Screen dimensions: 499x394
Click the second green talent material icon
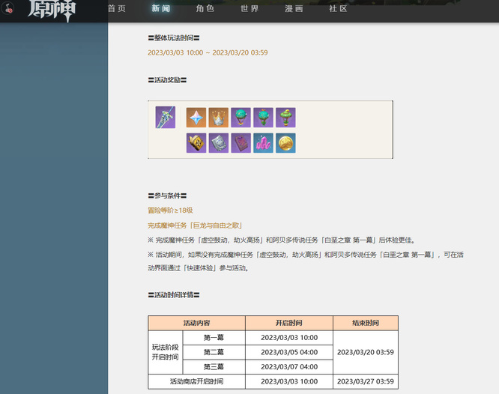point(263,118)
